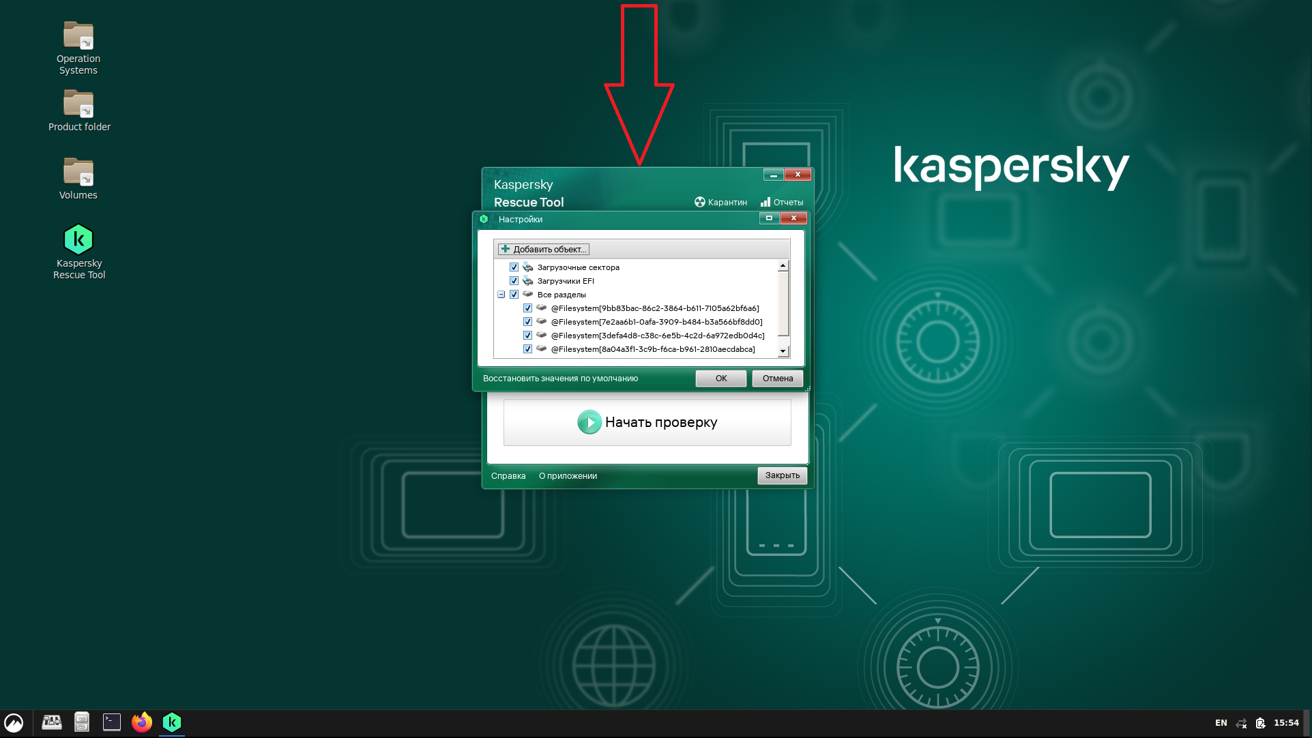
Task: Maximize the Настройки dialog
Action: click(769, 218)
